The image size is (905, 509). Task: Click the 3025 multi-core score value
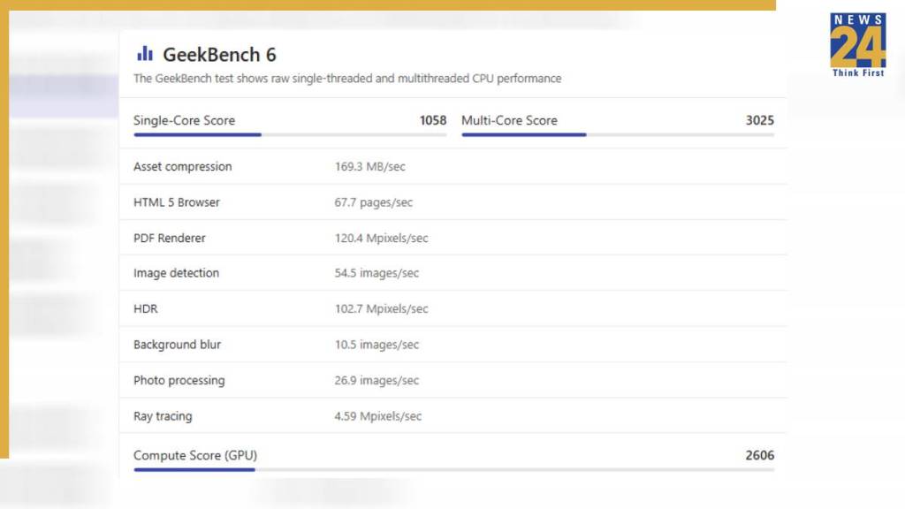click(759, 120)
